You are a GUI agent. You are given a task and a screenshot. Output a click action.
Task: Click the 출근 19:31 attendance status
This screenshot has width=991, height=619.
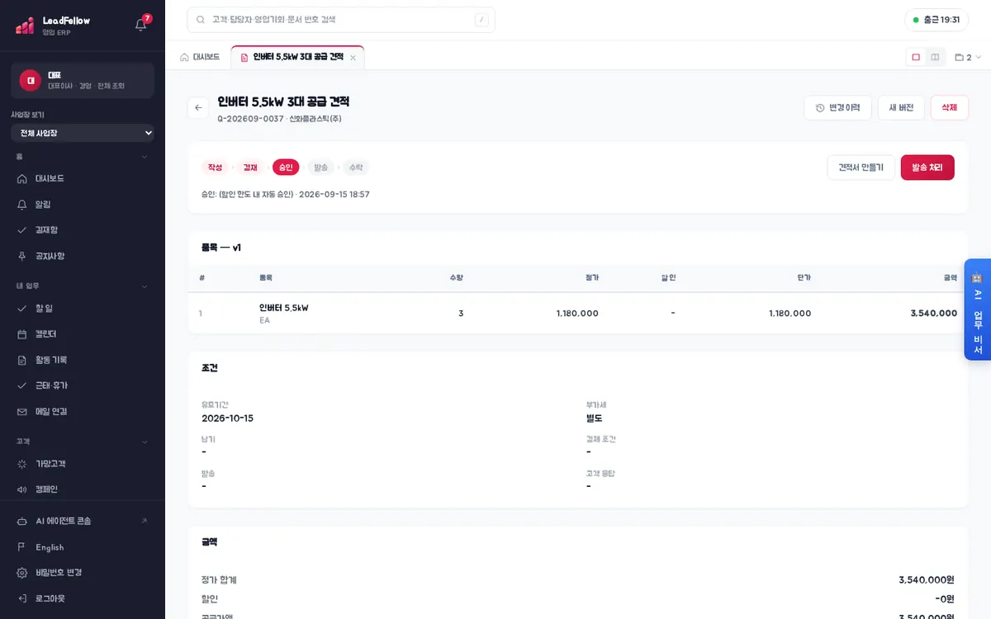pyautogui.click(x=936, y=20)
